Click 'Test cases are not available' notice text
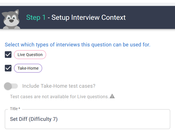The image size is (175, 135). point(59,97)
